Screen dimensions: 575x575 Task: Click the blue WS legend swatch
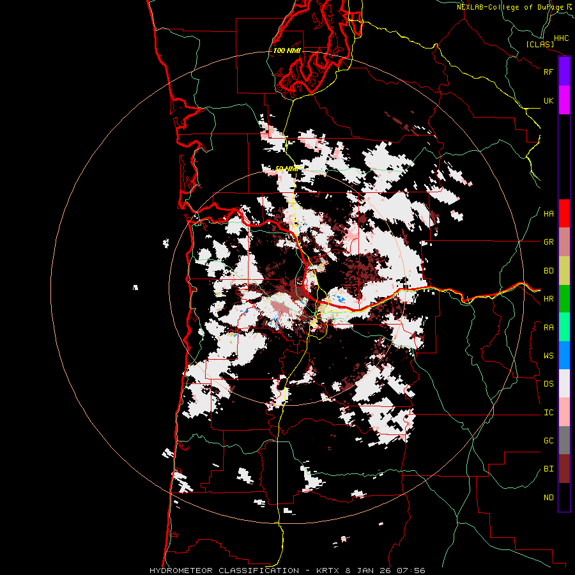(x=564, y=355)
